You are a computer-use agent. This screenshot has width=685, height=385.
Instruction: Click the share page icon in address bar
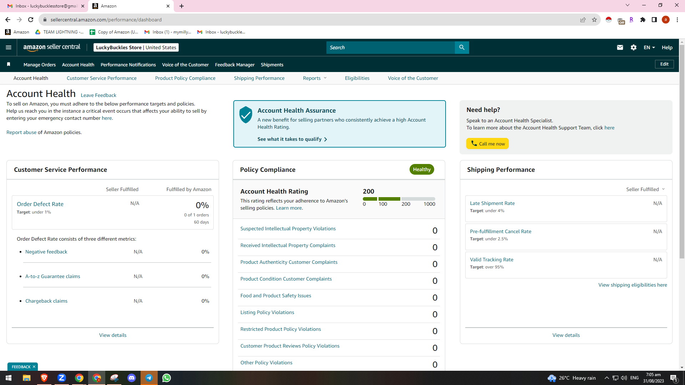[583, 20]
